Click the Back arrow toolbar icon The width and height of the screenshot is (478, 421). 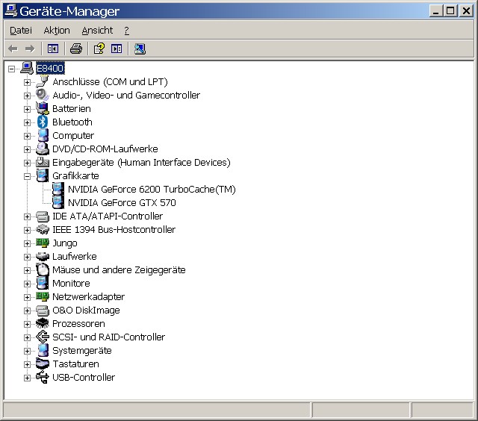[13, 49]
